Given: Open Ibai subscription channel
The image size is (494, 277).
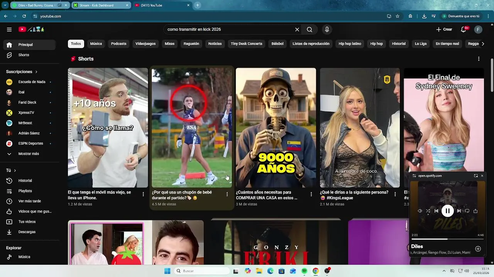Looking at the screenshot, I should pyautogui.click(x=29, y=92).
